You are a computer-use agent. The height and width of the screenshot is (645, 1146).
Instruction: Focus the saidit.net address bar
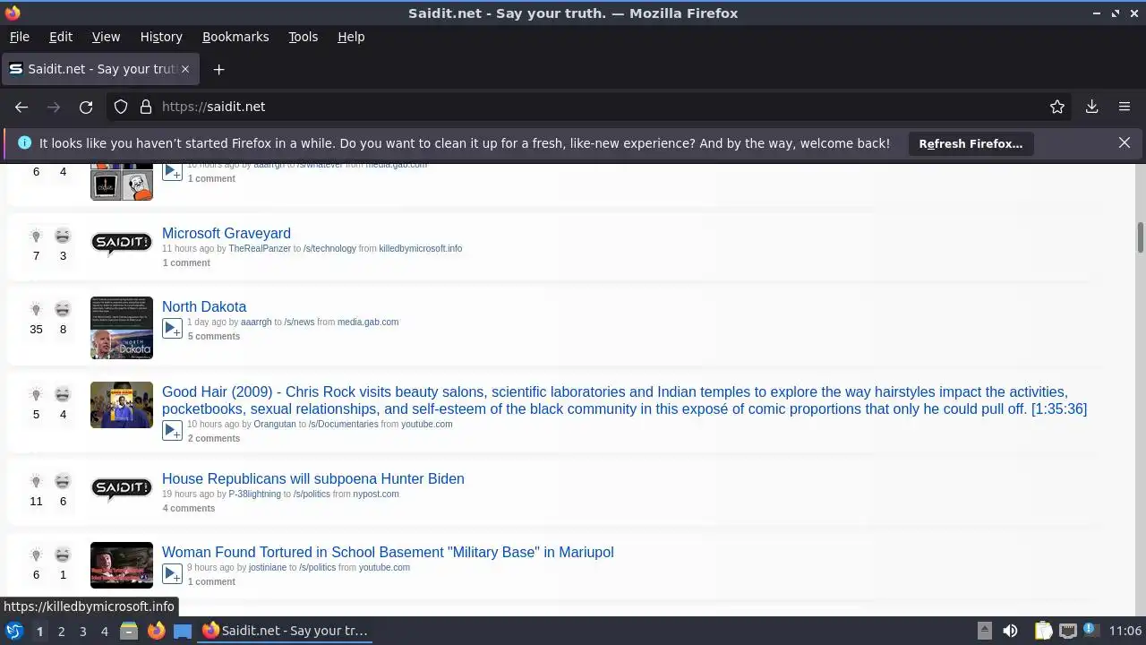click(591, 107)
